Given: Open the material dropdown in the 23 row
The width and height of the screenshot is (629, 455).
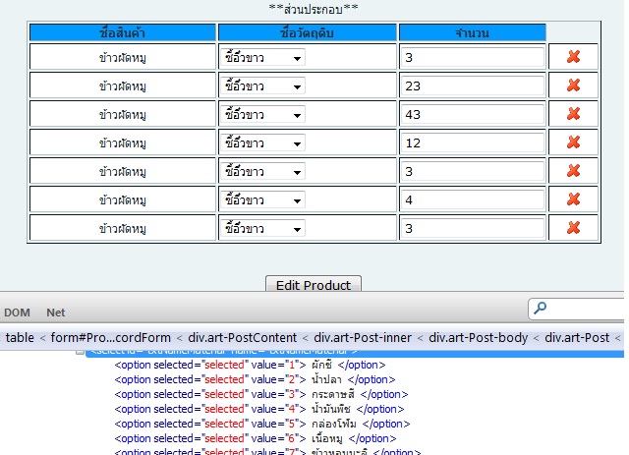Looking at the screenshot, I should pos(262,85).
